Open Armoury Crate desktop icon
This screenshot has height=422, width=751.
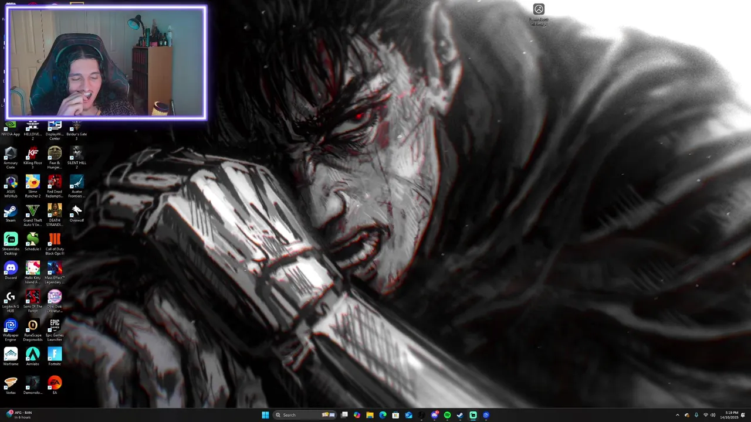[11, 158]
